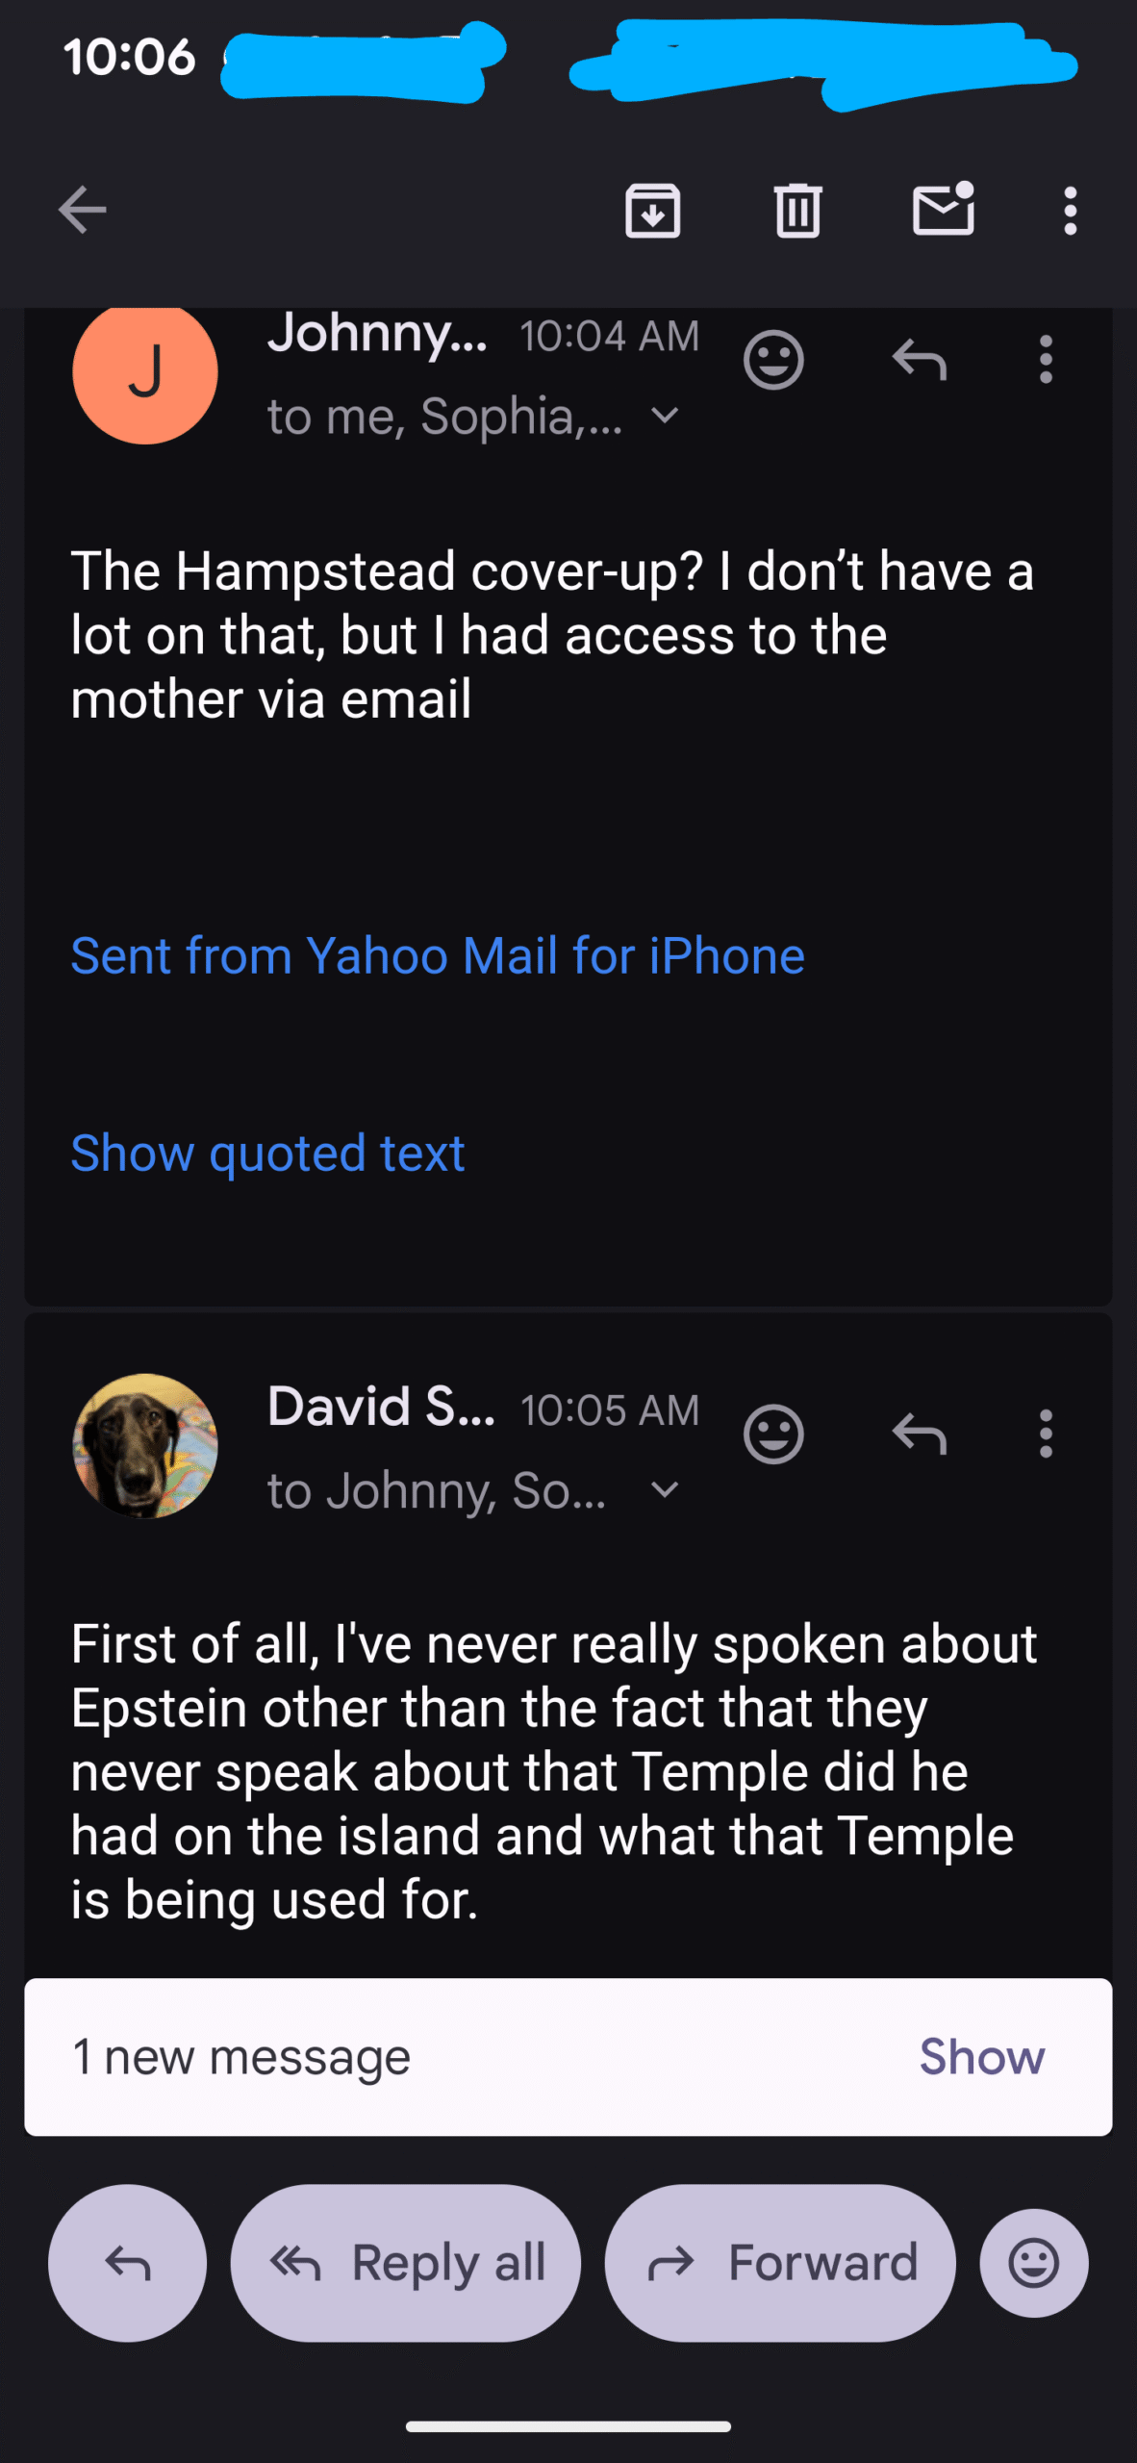The height and width of the screenshot is (2463, 1137).
Task: Forward this email thread
Action: pos(780,2263)
